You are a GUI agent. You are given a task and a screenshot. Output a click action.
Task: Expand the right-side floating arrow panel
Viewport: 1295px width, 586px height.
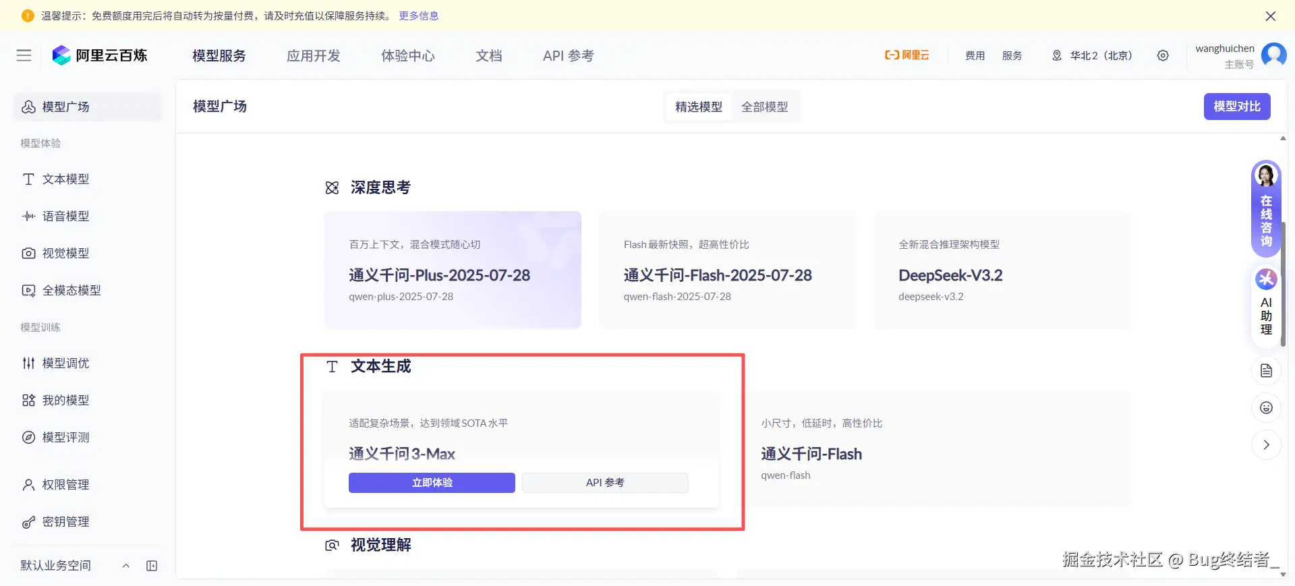click(1266, 445)
